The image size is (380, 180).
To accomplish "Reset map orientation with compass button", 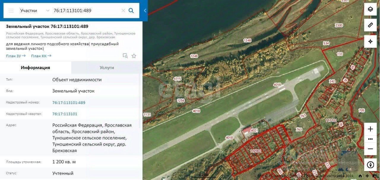I will 370,165.
